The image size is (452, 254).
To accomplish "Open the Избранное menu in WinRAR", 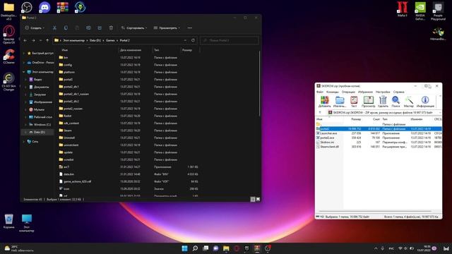I will (x=365, y=92).
